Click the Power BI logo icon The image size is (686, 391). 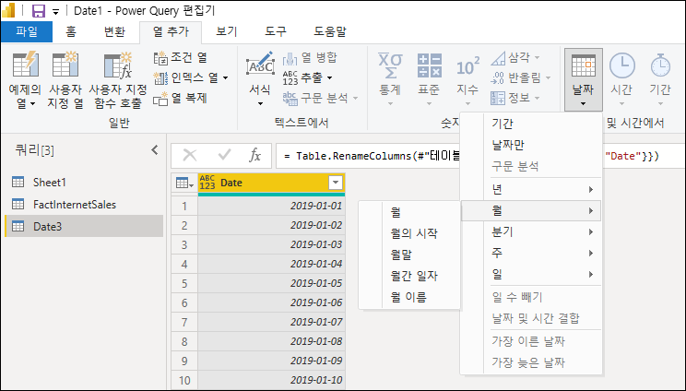pyautogui.click(x=8, y=10)
